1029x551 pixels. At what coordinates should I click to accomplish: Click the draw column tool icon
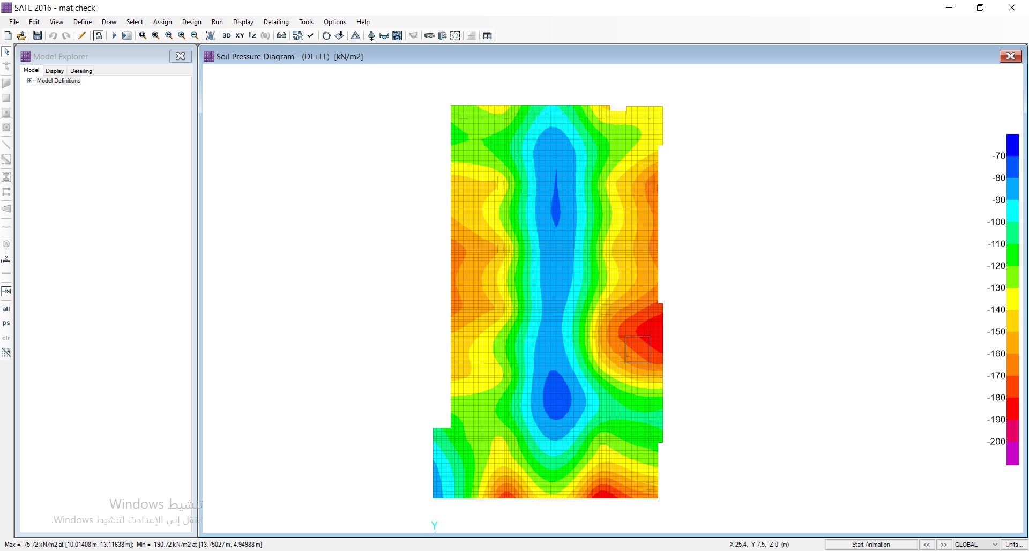pos(6,177)
